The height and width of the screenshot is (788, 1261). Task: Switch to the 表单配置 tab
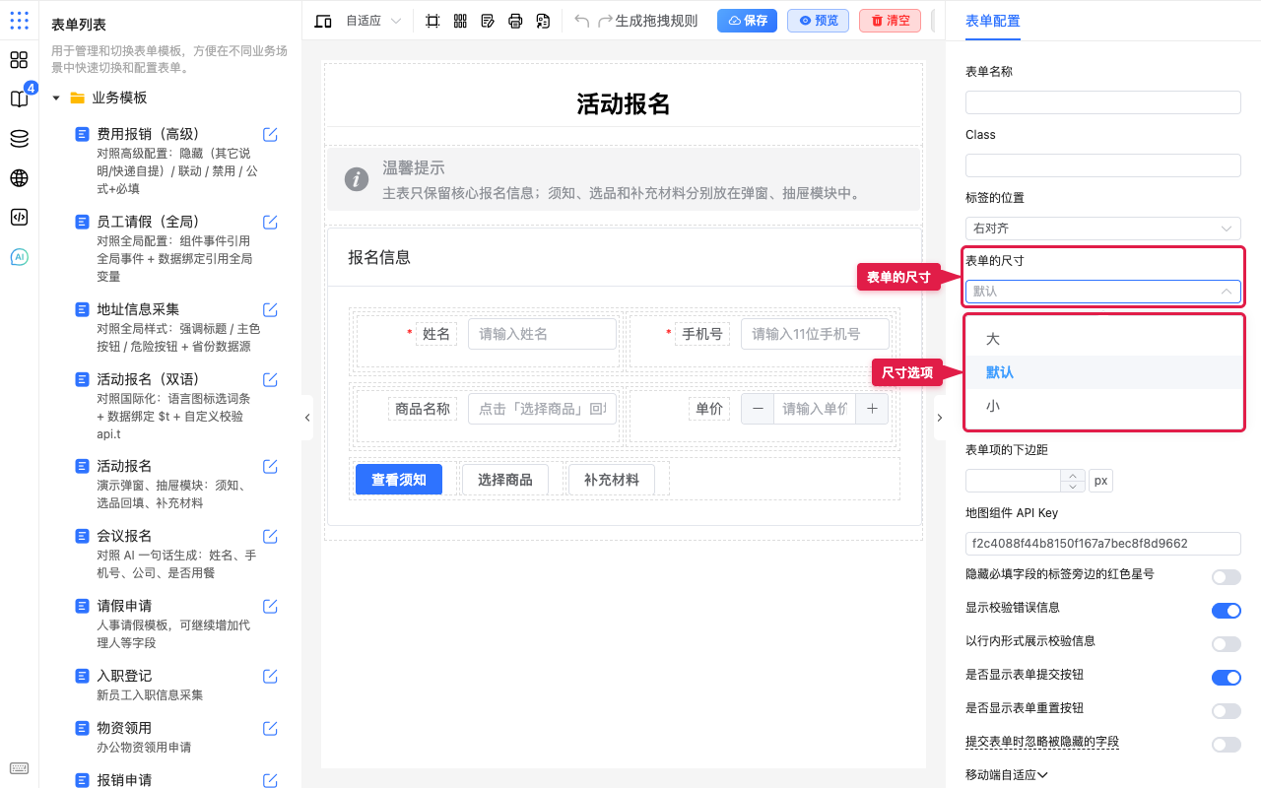[993, 21]
